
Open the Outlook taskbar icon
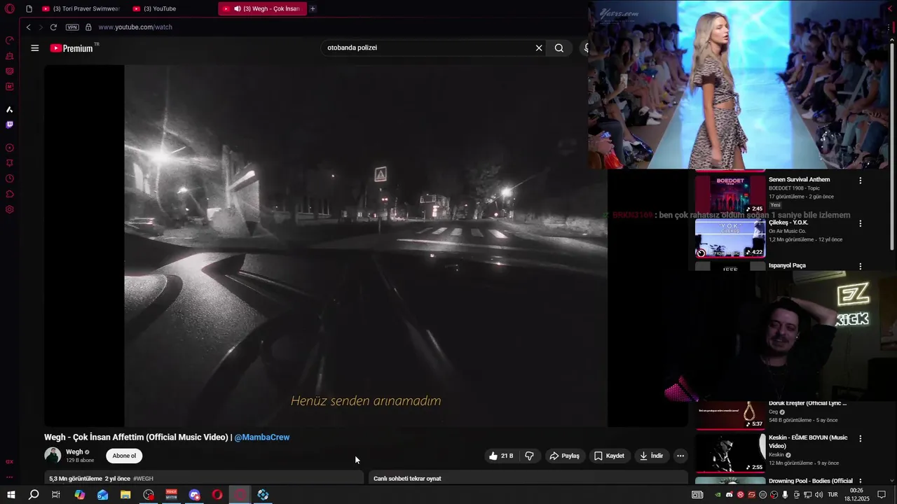[103, 495]
